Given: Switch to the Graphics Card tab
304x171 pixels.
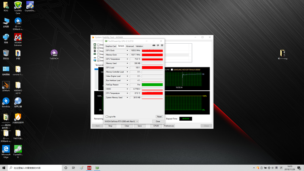Looking at the screenshot, I should point(111,46).
